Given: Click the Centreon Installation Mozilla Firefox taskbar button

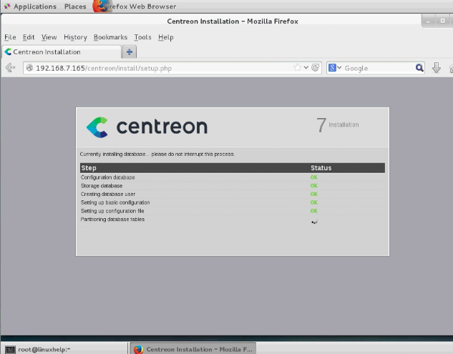Looking at the screenshot, I should point(193,349).
